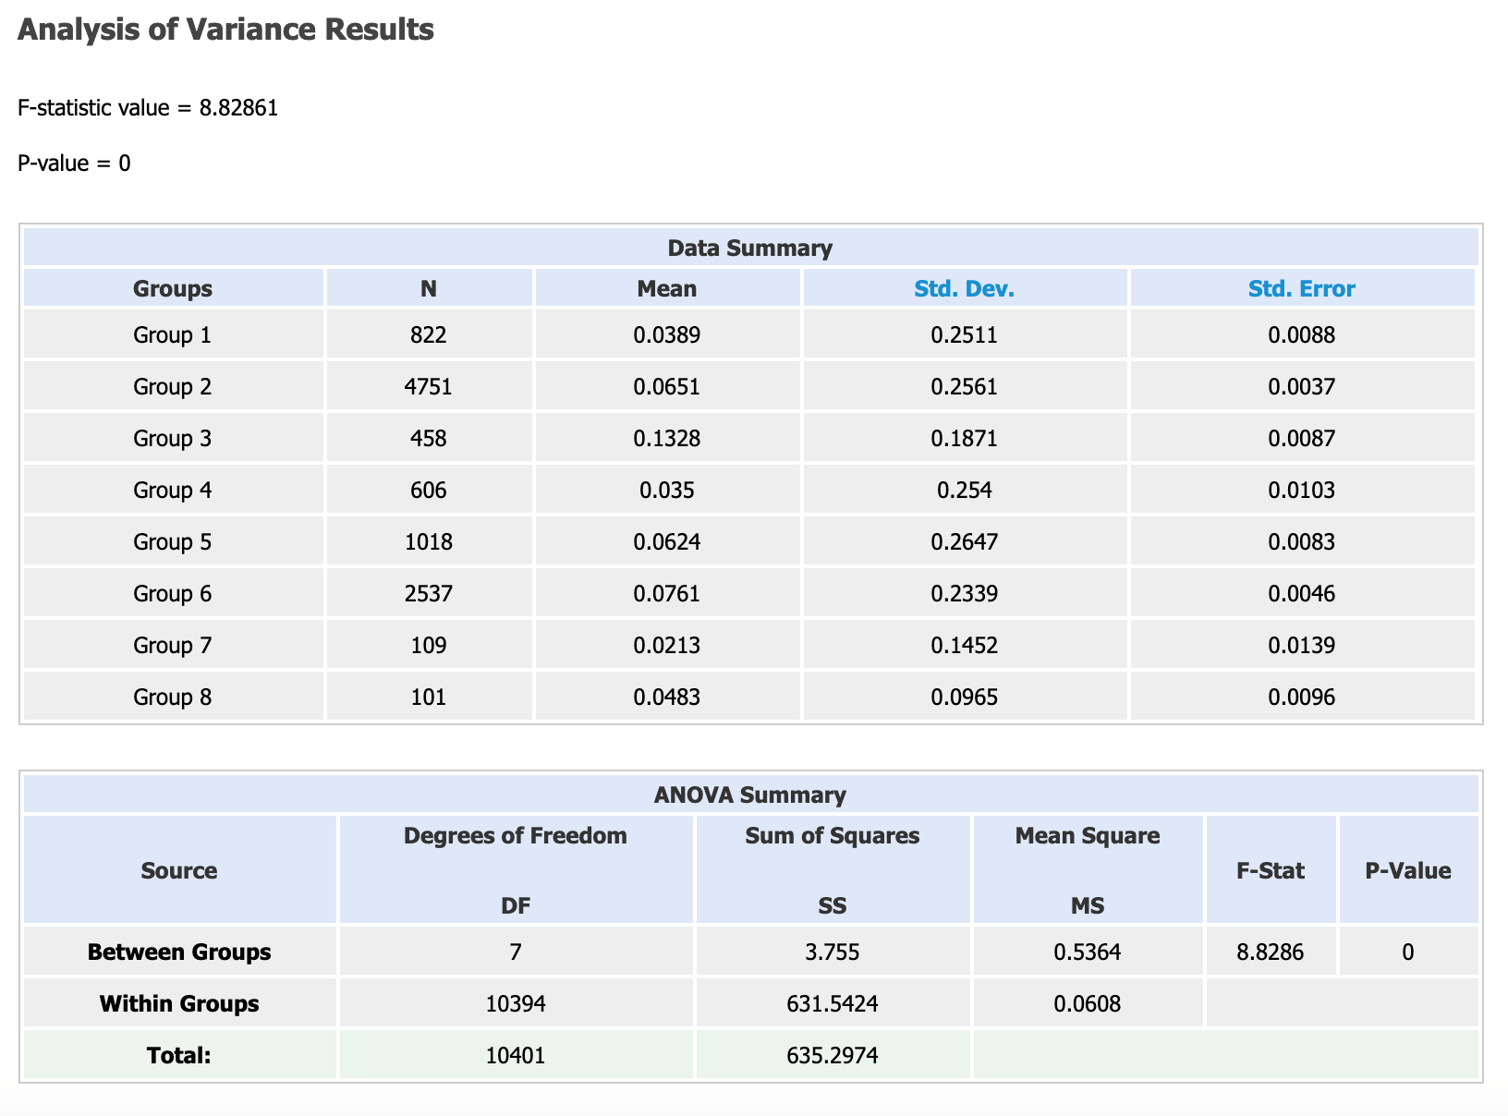Screen dimensions: 1508x1116
Task: Click the Source column header
Action: click(179, 871)
